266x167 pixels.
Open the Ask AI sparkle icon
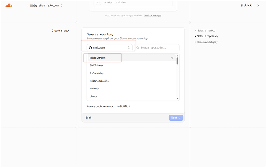tap(242, 5)
